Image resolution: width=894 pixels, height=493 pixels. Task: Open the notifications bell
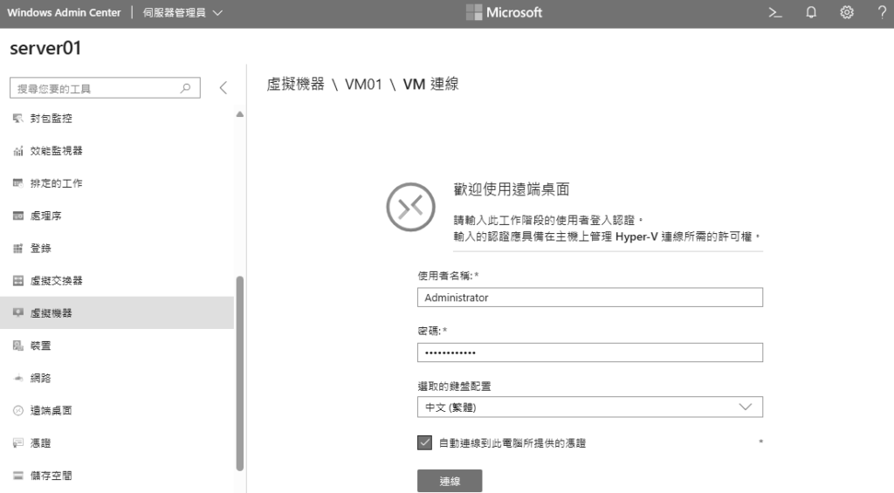[x=811, y=12]
